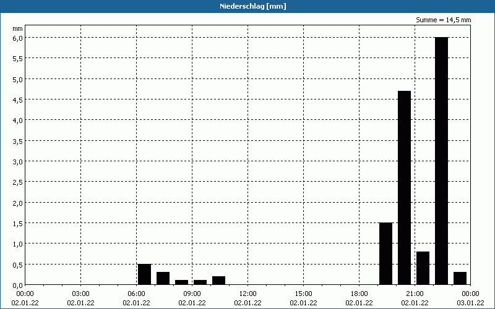This screenshot has width=495, height=309.
Task: Click the "Niederschlag [mm]" chart title
Action: tap(253, 6)
